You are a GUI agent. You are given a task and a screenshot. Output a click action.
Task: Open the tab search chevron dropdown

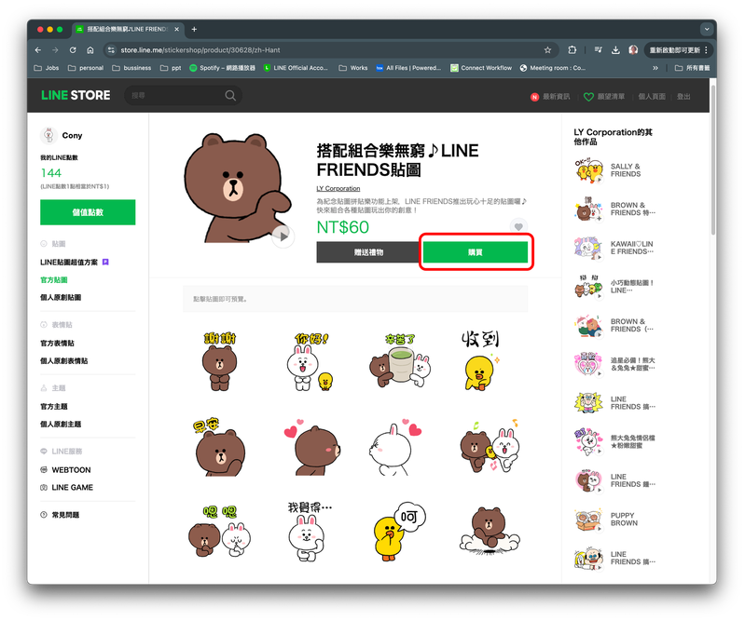point(707,29)
